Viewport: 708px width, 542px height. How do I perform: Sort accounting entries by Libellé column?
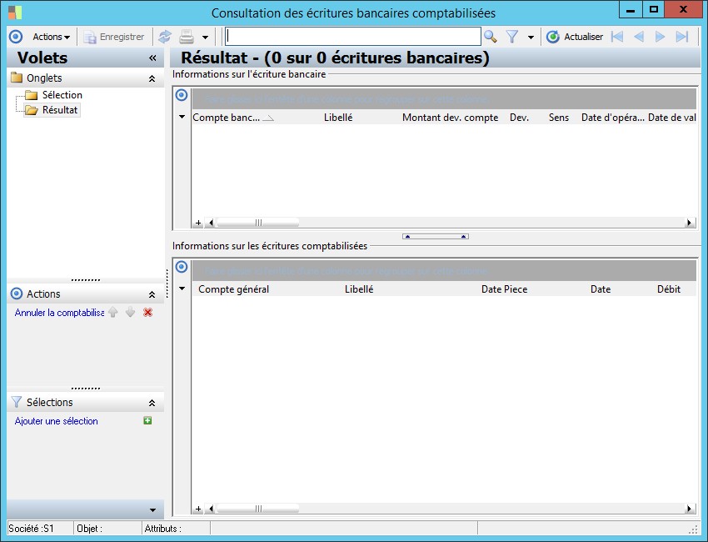pos(359,289)
